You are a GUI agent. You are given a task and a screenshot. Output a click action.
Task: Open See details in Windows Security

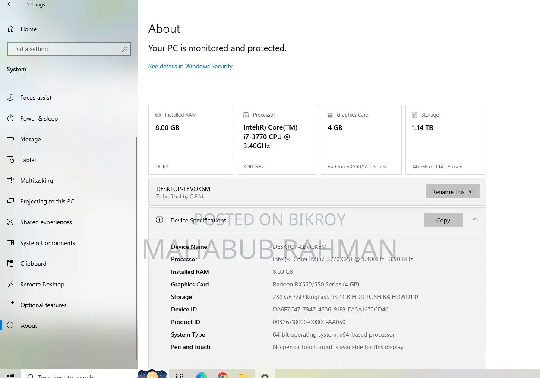pos(190,66)
